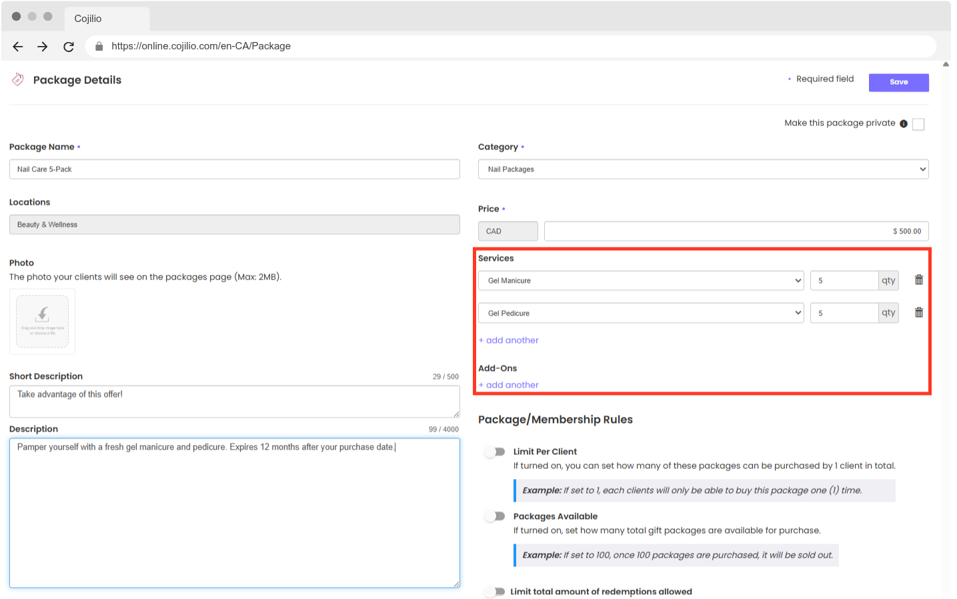Click the Package Details tag icon

click(18, 79)
